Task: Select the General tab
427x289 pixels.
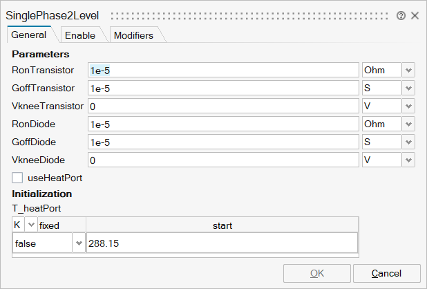Action: point(29,35)
